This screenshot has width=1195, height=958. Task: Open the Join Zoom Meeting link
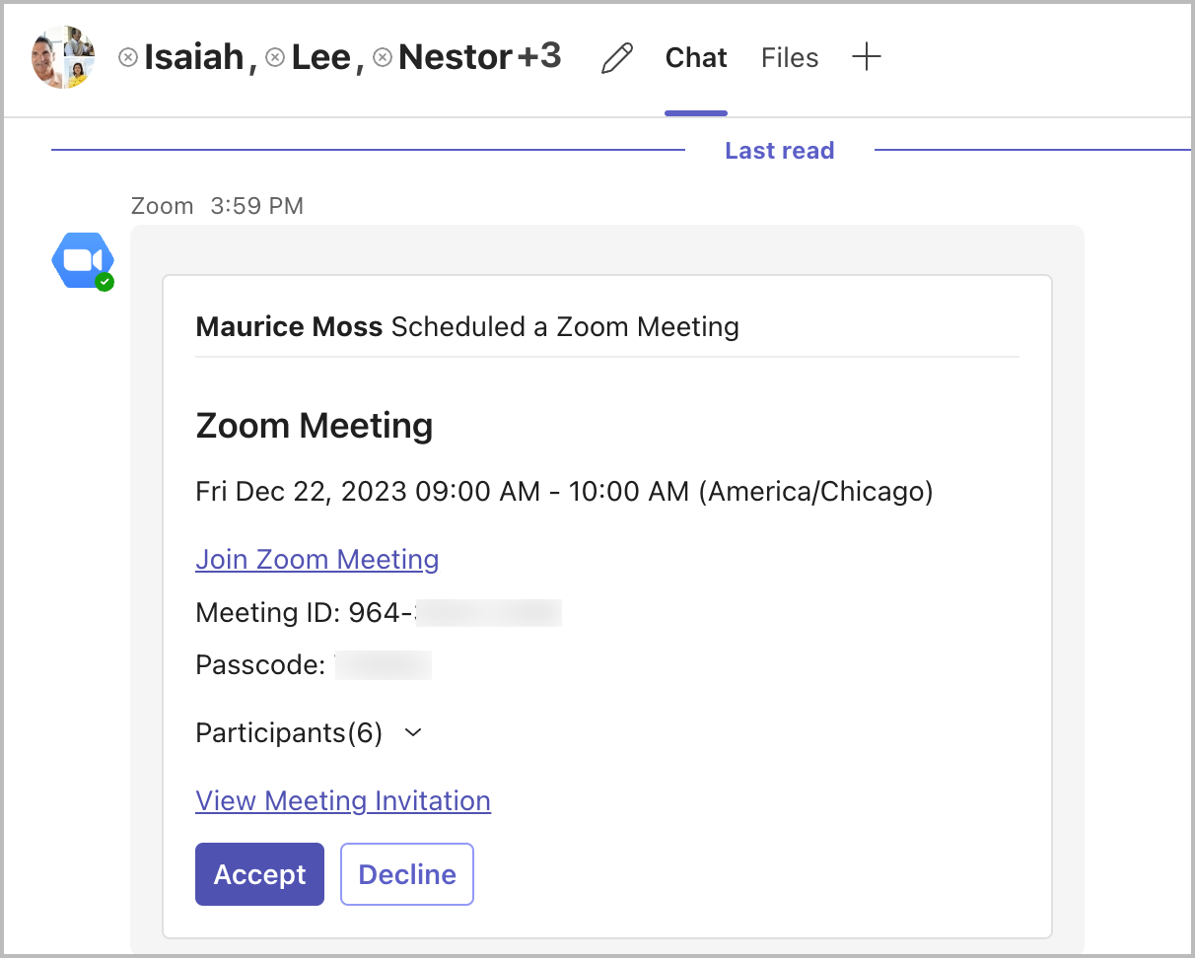pyautogui.click(x=317, y=560)
